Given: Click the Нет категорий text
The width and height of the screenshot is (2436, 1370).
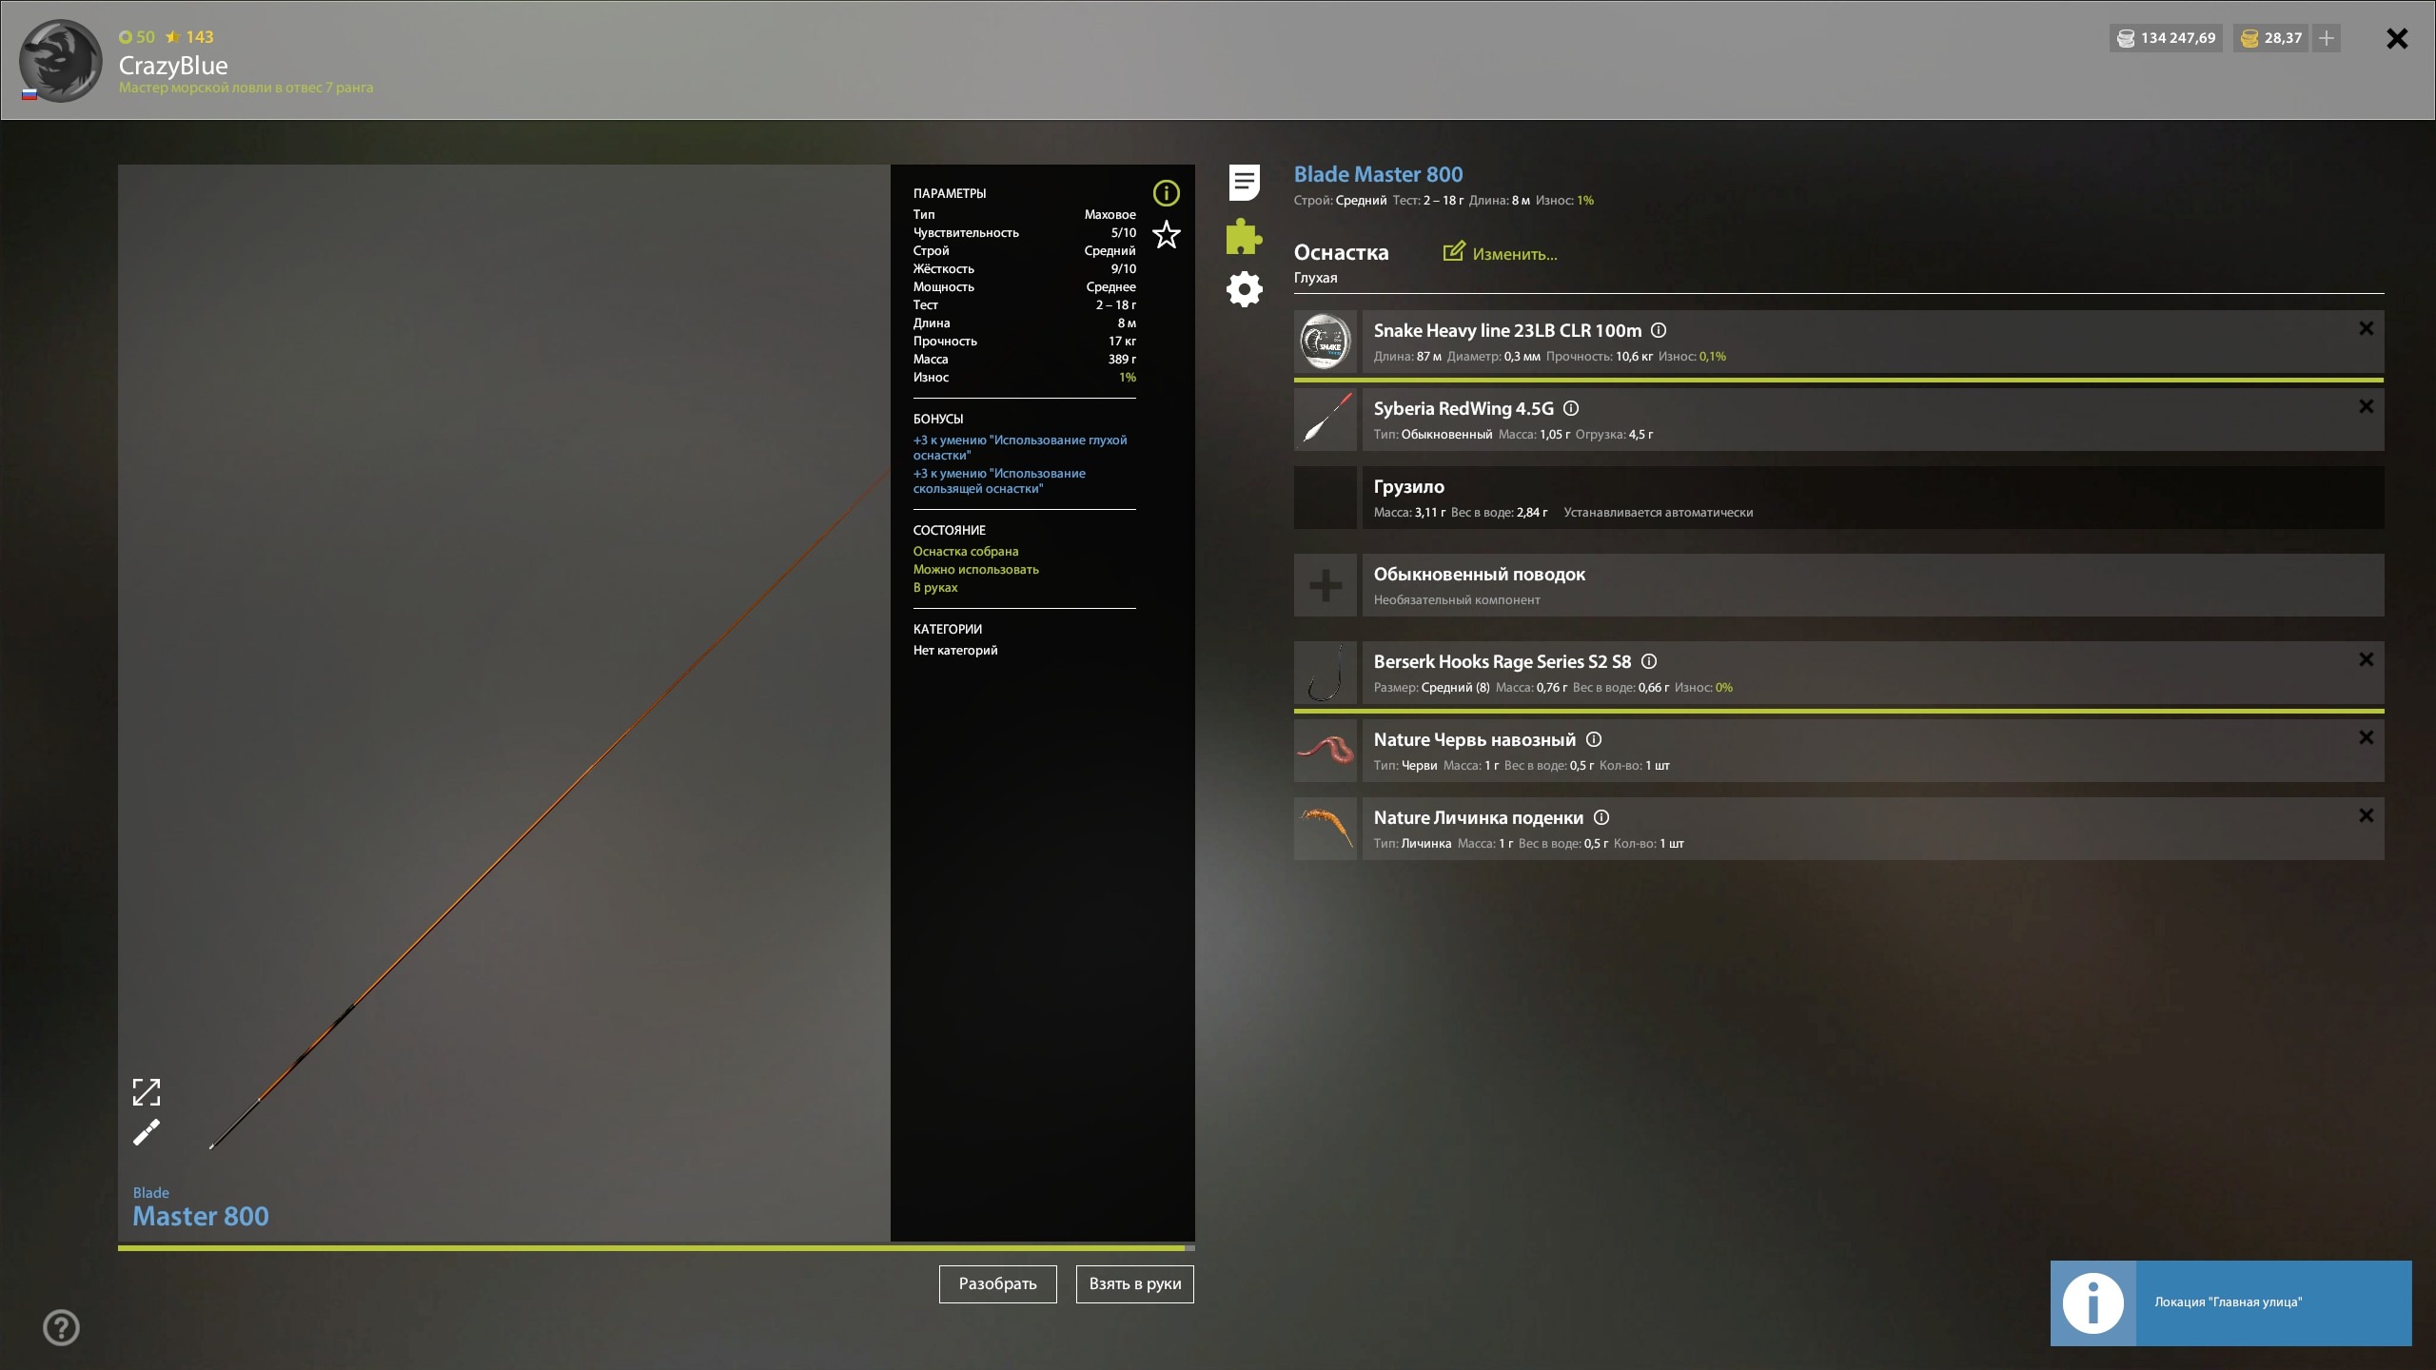Looking at the screenshot, I should [955, 650].
